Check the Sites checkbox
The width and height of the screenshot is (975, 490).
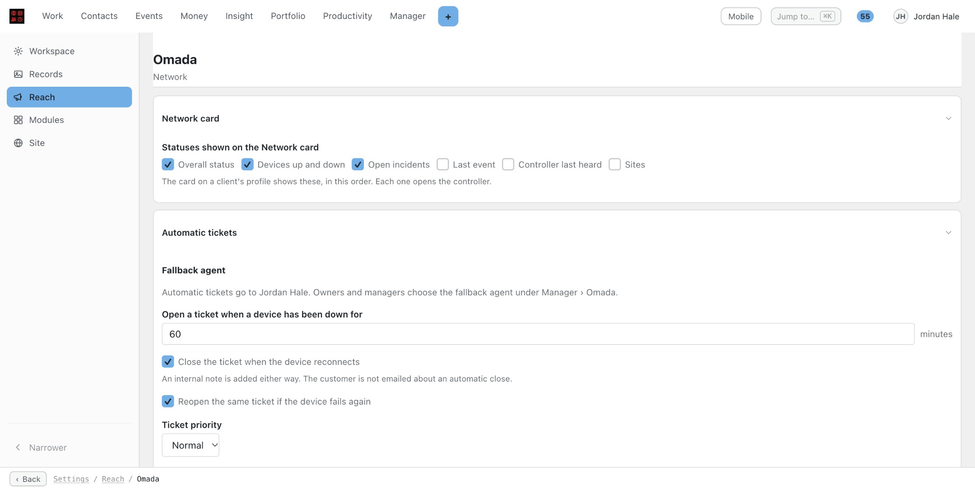(615, 164)
